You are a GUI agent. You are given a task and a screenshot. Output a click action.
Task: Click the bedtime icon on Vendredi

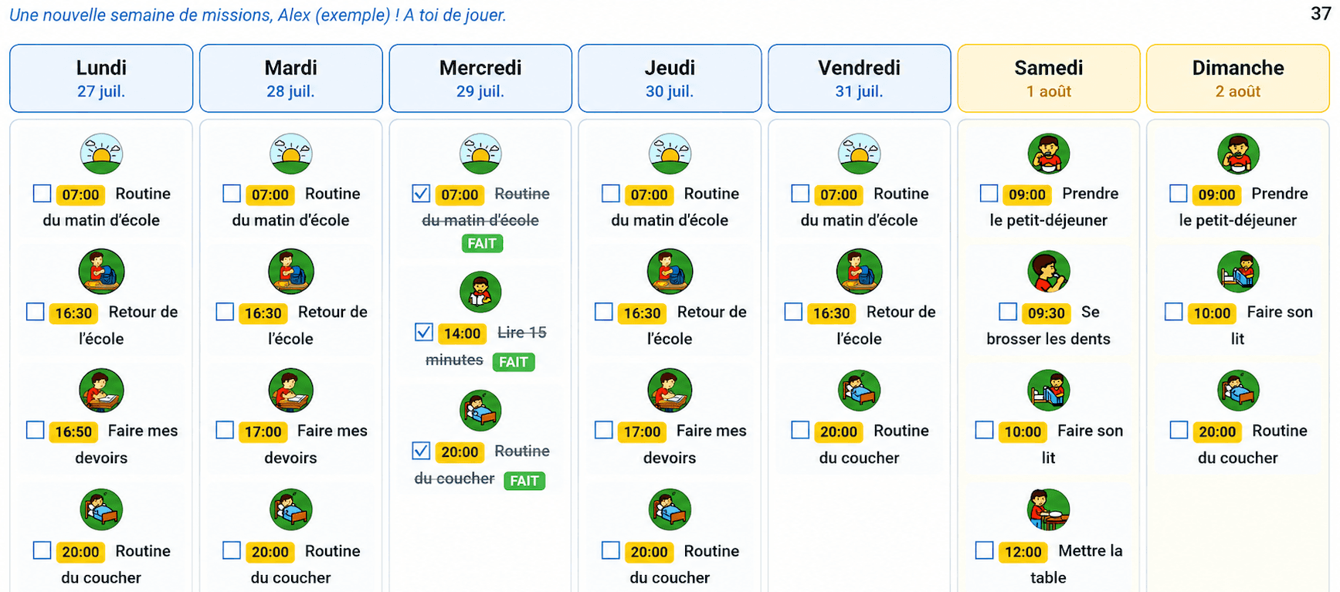pos(859,390)
